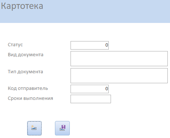Click inside the Тип документа text box

(x=119, y=75)
